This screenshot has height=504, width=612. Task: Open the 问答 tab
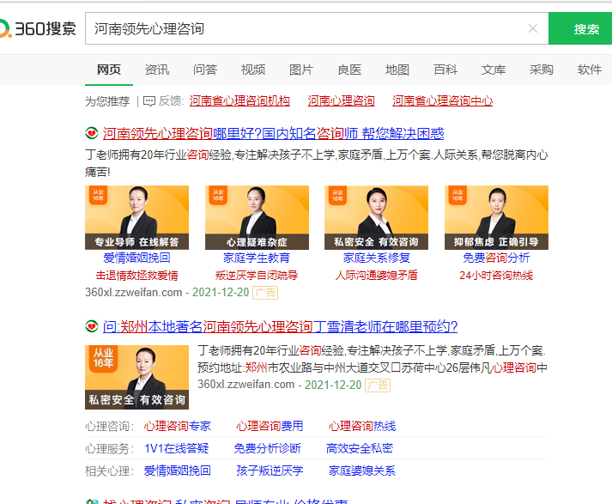click(205, 70)
